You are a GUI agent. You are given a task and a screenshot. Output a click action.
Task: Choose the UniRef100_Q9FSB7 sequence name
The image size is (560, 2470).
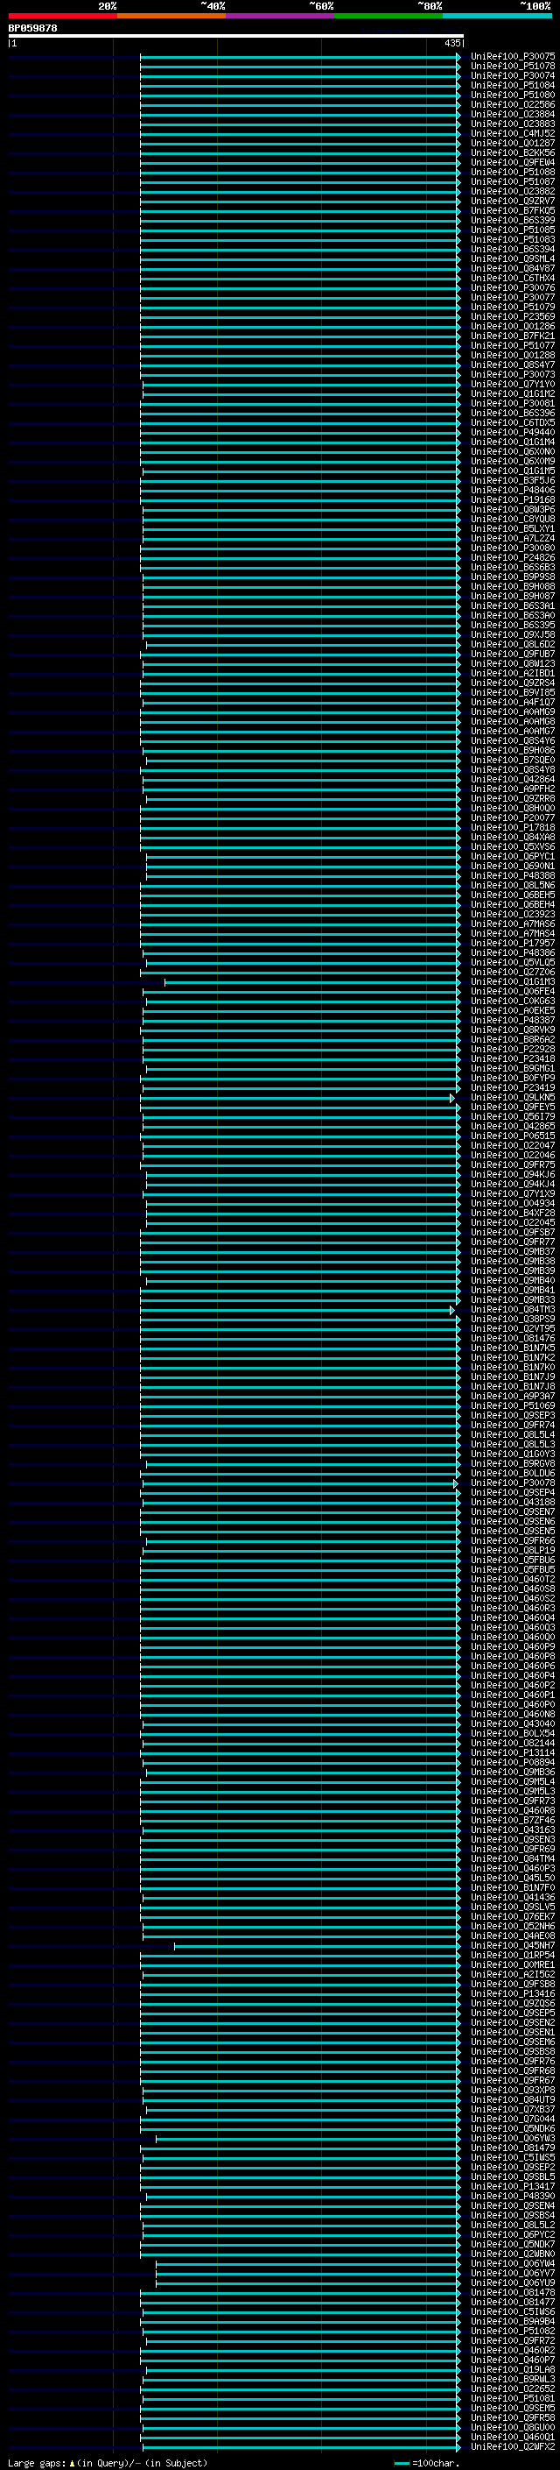pyautogui.click(x=513, y=1232)
